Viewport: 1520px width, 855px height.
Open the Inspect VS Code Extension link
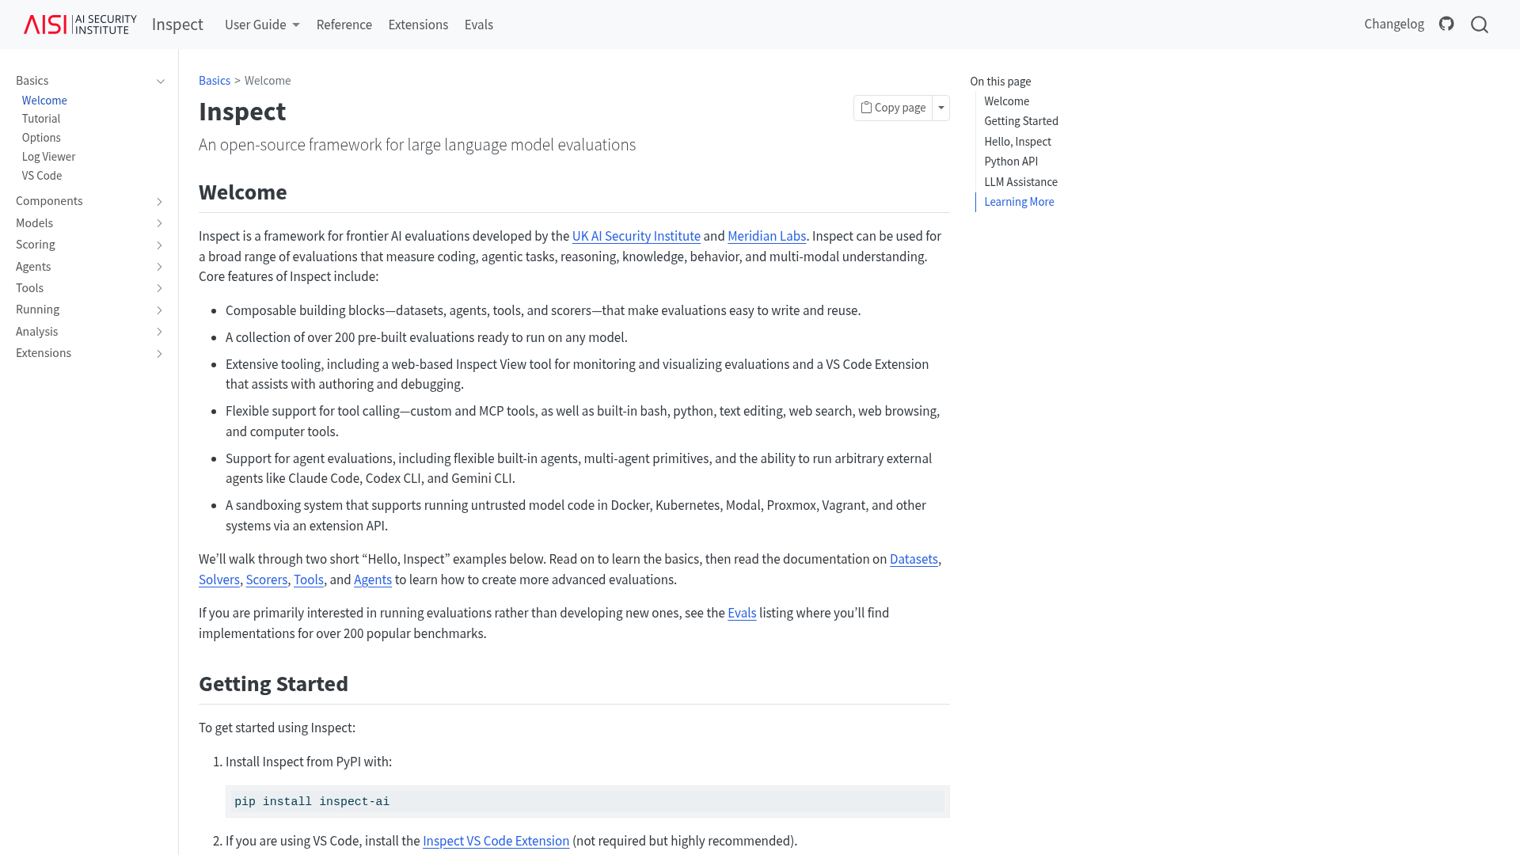pos(496,841)
